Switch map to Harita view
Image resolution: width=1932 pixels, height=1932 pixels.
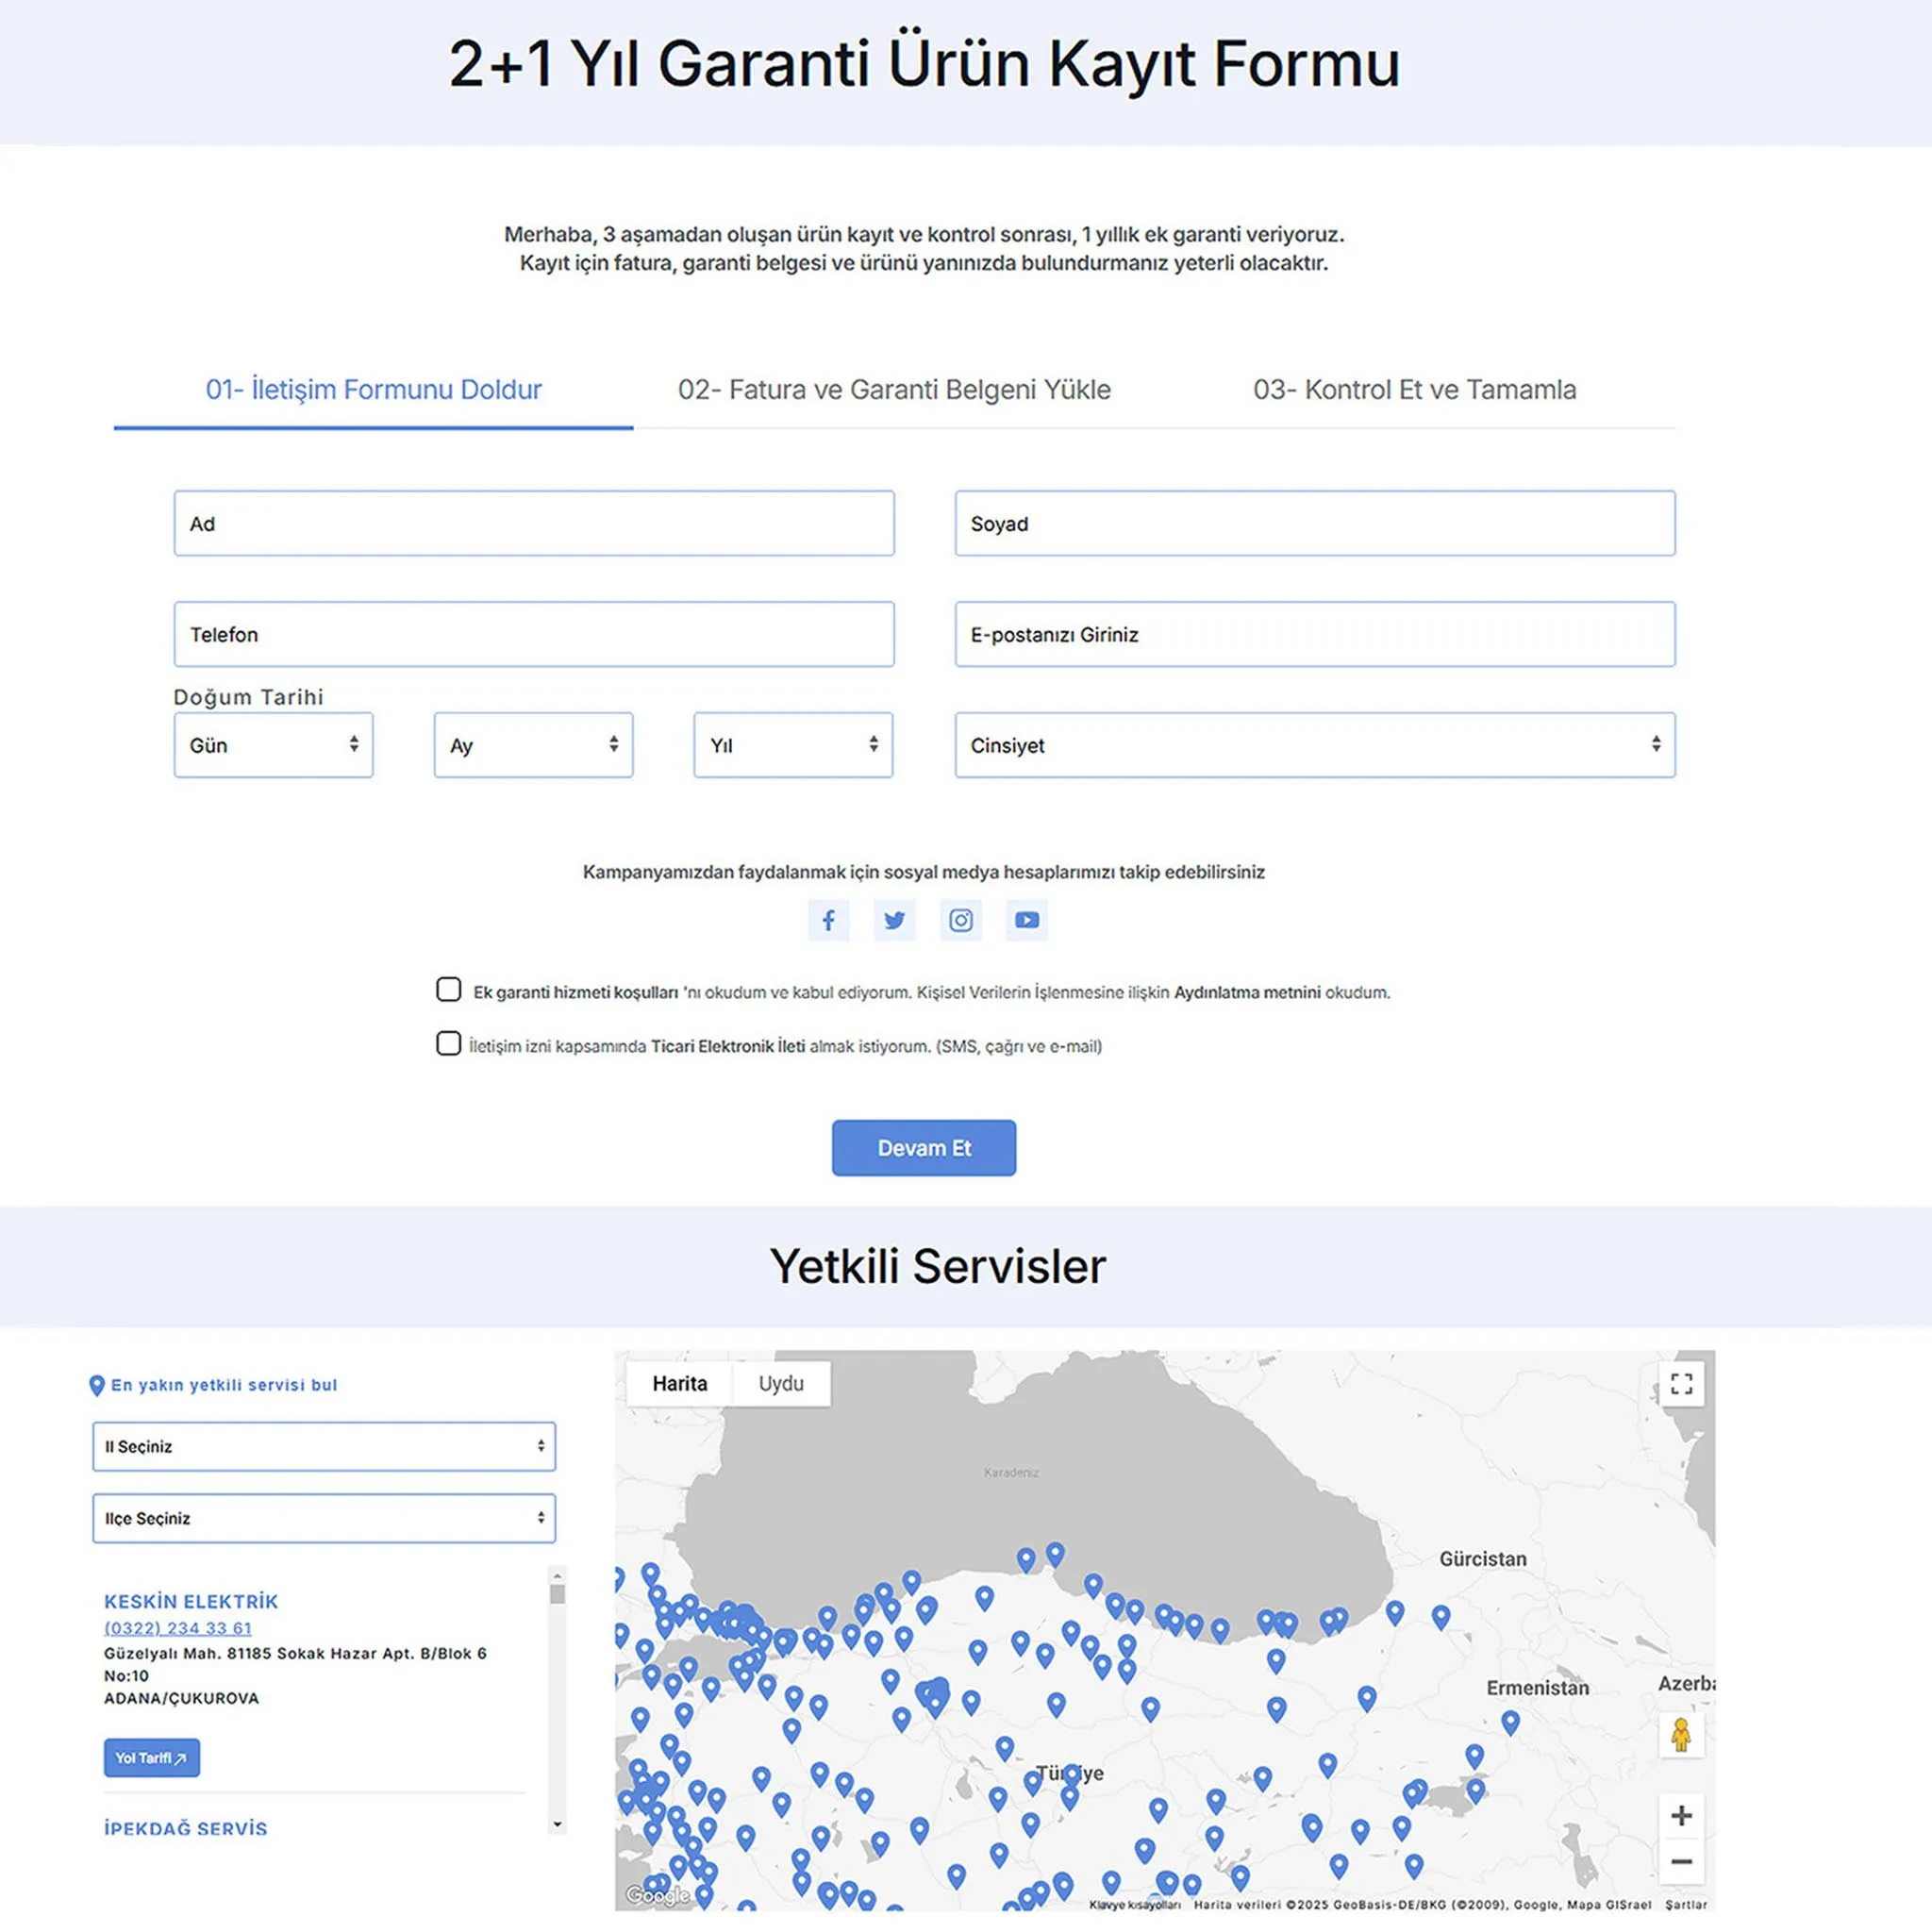680,1384
